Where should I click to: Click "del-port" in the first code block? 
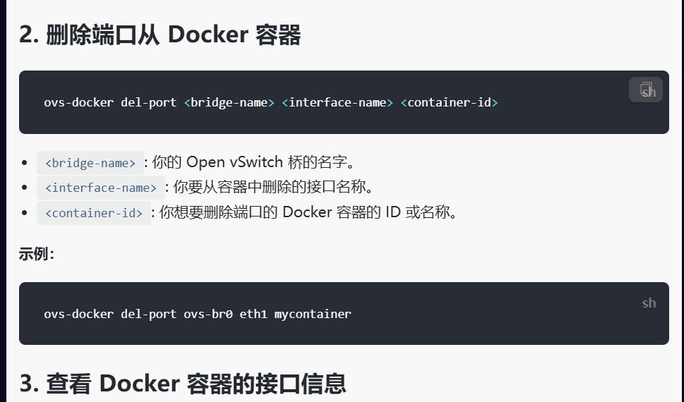coord(149,102)
